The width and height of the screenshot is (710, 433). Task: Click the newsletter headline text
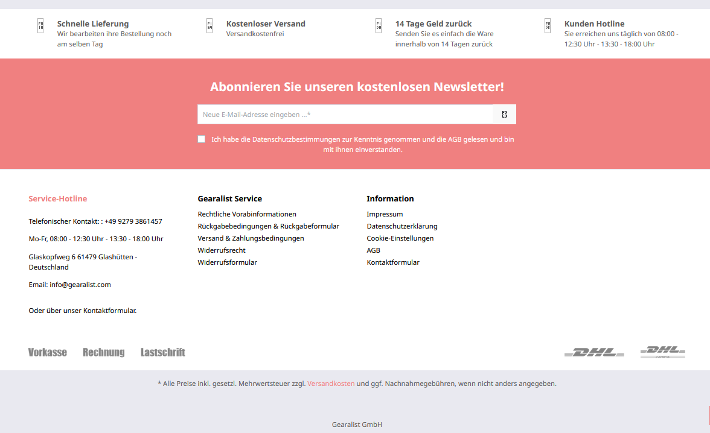[357, 86]
